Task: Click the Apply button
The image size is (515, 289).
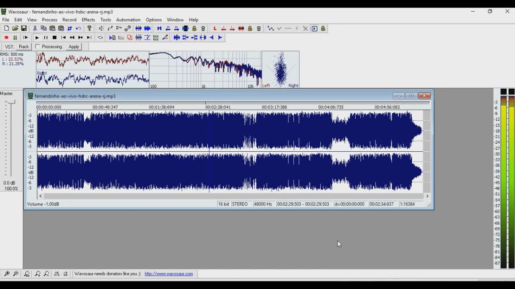Action: click(74, 47)
